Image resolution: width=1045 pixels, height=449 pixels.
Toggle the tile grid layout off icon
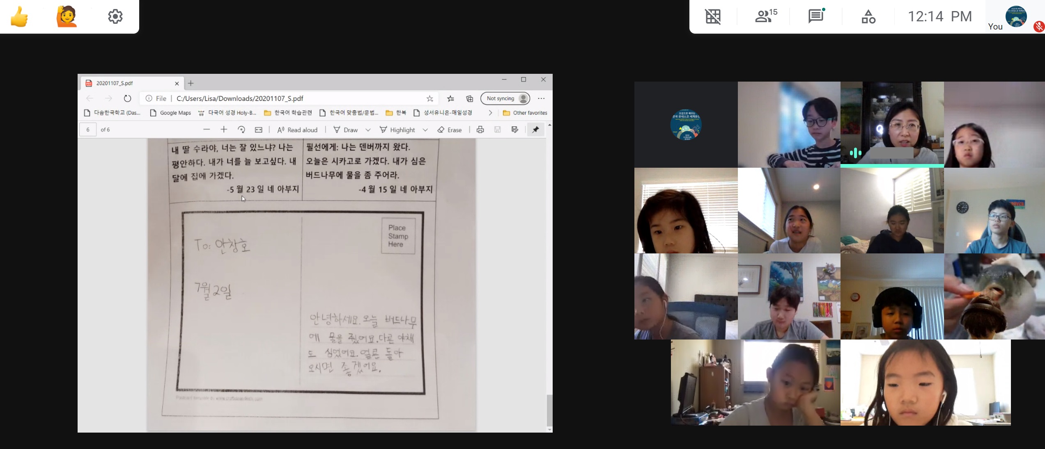pyautogui.click(x=713, y=16)
